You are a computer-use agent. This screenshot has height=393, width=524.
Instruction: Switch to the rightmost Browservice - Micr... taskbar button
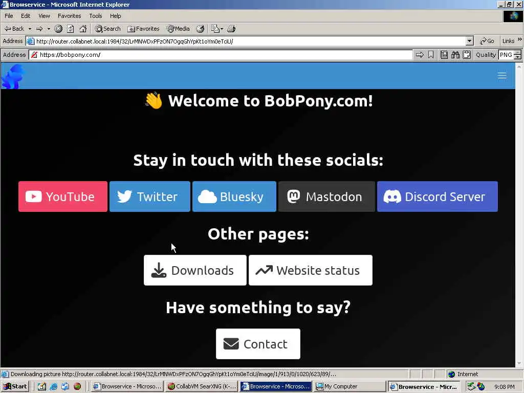[x=424, y=387]
